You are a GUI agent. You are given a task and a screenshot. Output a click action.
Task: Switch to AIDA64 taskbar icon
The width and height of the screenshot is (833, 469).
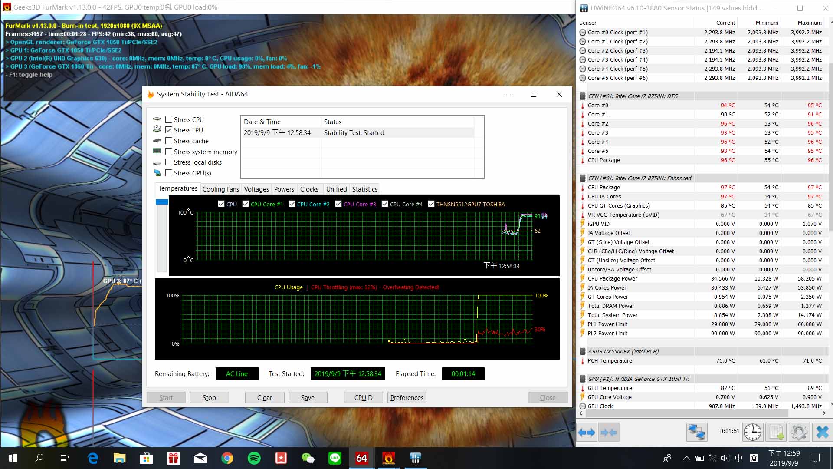362,458
